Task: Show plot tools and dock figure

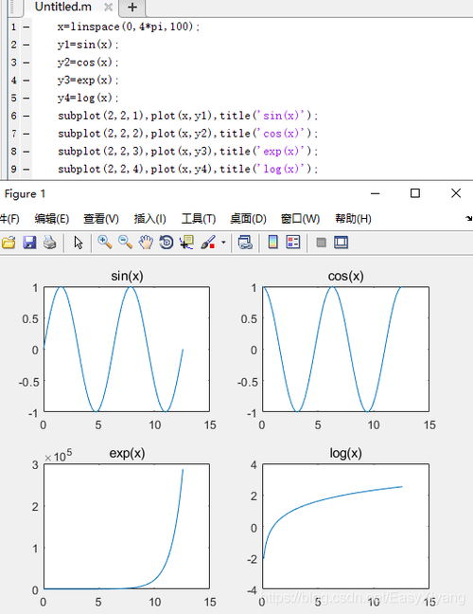Action: point(342,243)
